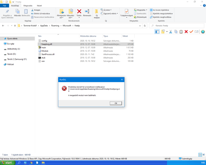This screenshot has height=165, width=206.
Task: Click the Keresés: freetp search box
Action: click(x=177, y=26)
